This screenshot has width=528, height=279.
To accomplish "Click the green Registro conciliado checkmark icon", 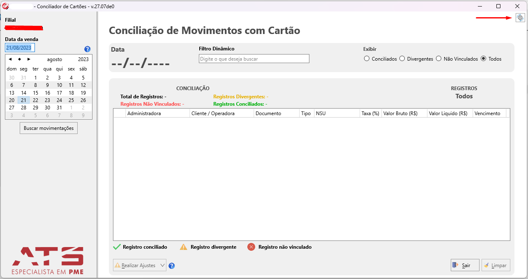I will coord(117,247).
